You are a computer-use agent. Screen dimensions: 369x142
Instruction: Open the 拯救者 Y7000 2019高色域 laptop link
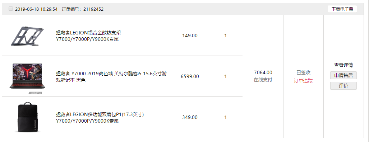[111, 77]
